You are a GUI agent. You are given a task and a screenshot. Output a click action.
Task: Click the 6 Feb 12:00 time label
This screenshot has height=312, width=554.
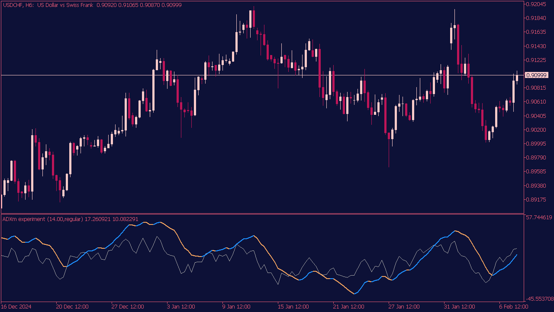coord(514,306)
